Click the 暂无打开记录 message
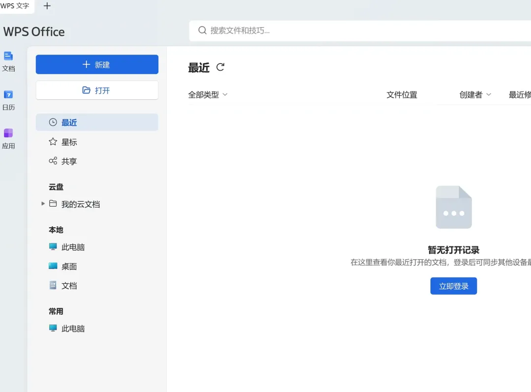The image size is (531, 392). [x=453, y=250]
